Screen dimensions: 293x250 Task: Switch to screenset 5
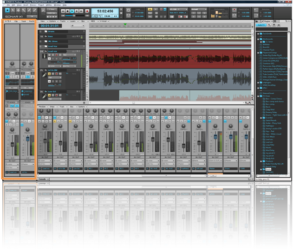[199, 17]
